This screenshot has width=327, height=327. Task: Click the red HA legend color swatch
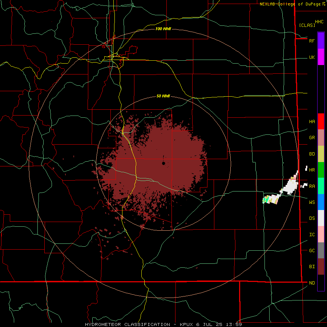coord(321,121)
